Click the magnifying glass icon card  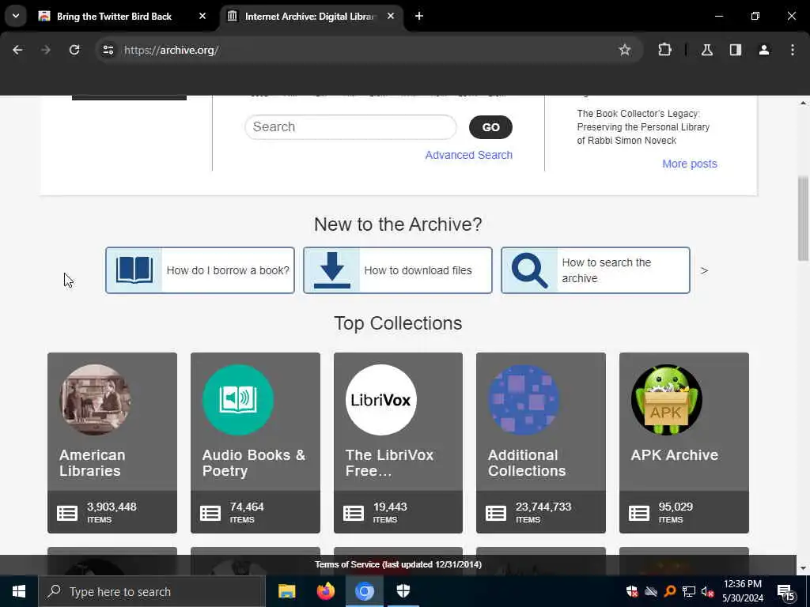point(529,270)
